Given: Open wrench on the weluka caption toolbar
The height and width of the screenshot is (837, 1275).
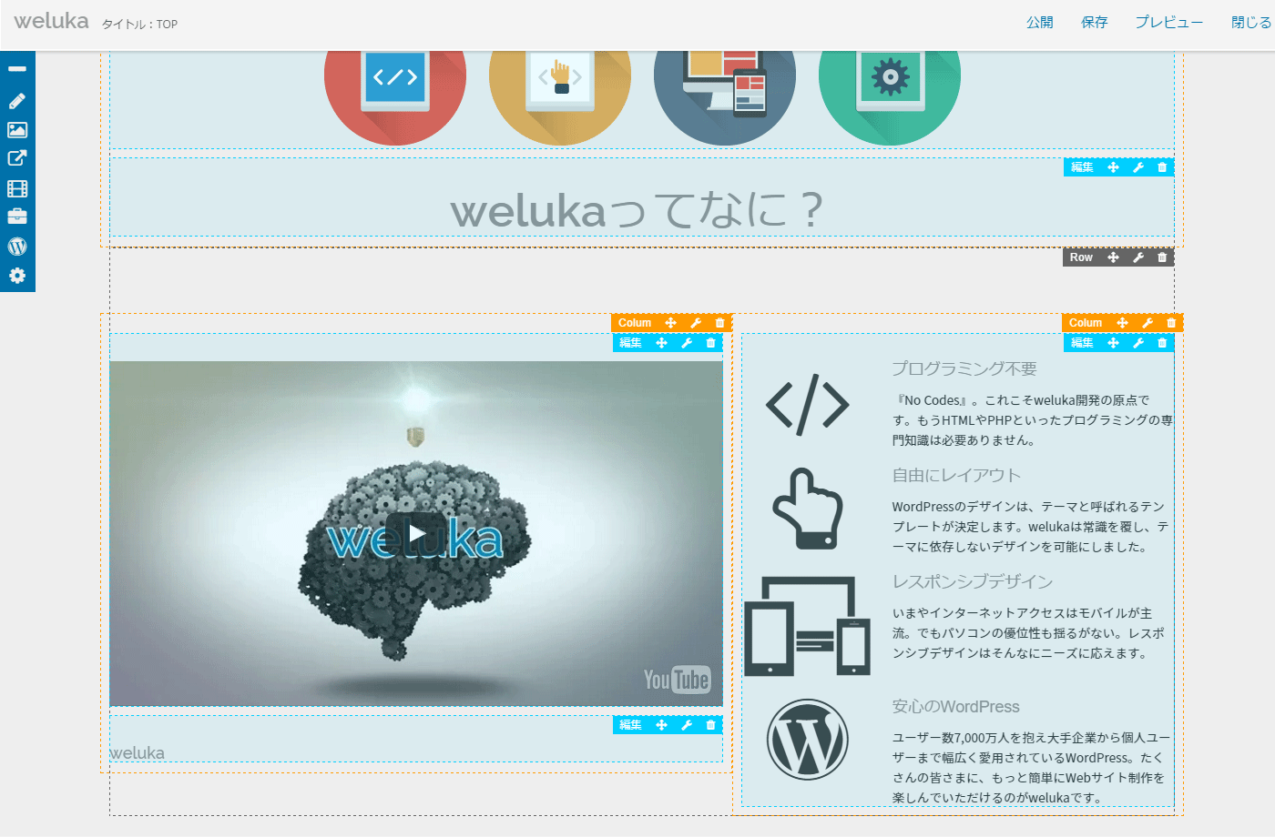Looking at the screenshot, I should [x=686, y=725].
